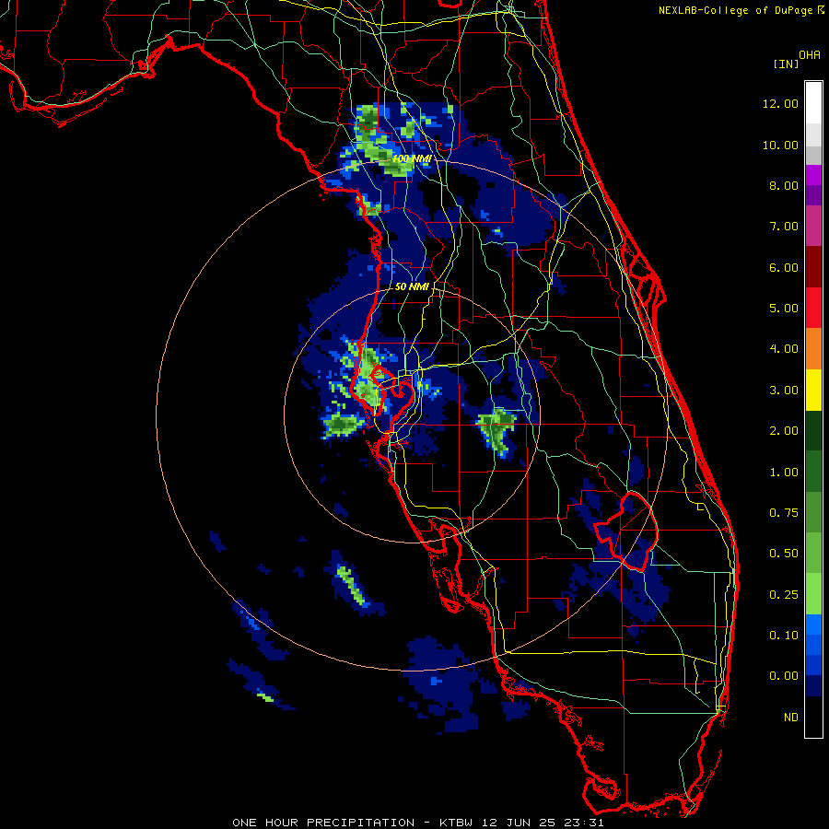Click the 2.00 legend value
This screenshot has width=829, height=829.
(x=784, y=431)
